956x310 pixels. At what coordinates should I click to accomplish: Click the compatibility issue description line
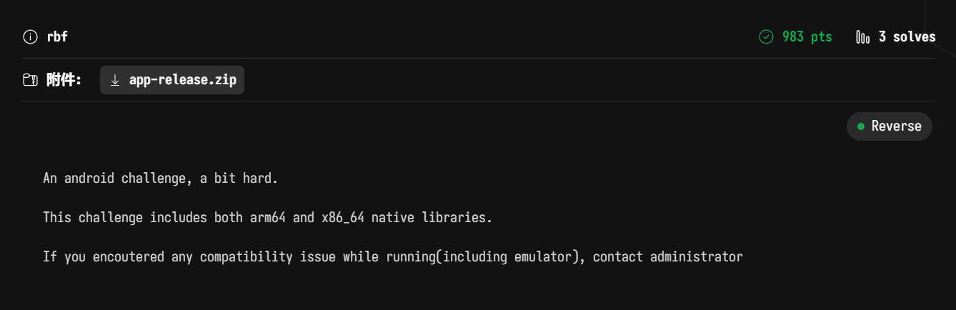tap(392, 256)
